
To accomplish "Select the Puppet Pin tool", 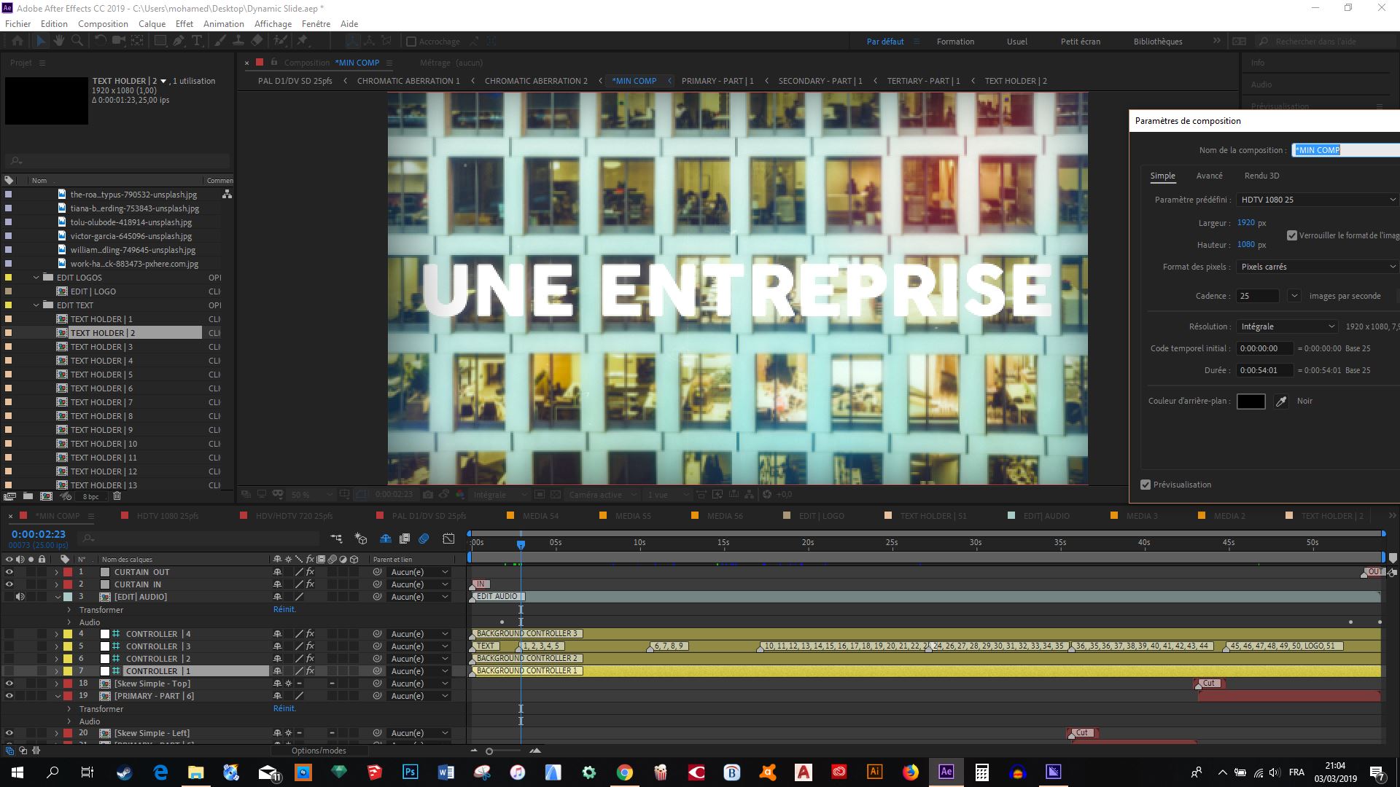I will coord(303,41).
